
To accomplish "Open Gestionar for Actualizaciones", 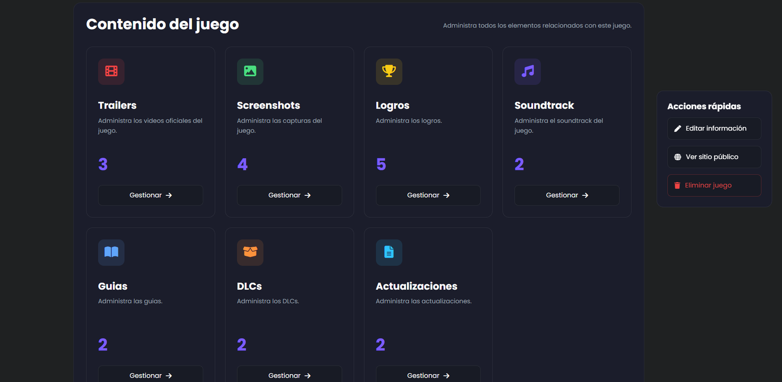I will point(428,374).
